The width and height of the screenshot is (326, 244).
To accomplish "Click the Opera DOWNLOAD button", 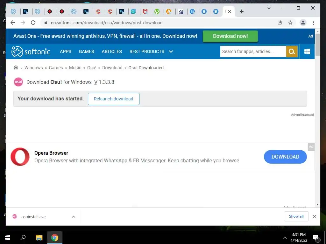I will pyautogui.click(x=285, y=157).
